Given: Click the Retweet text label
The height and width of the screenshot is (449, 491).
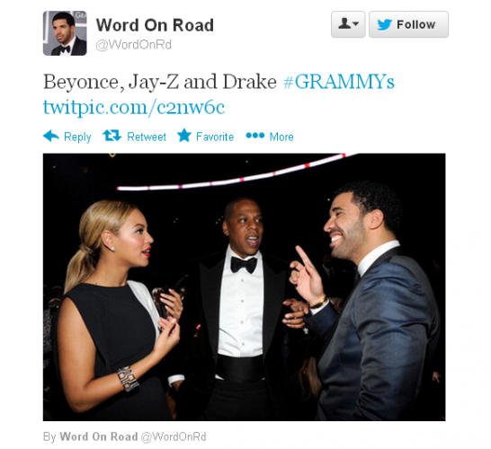Looking at the screenshot, I should (147, 136).
